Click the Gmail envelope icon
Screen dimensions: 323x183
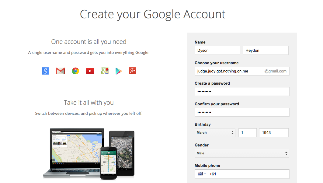coord(61,71)
